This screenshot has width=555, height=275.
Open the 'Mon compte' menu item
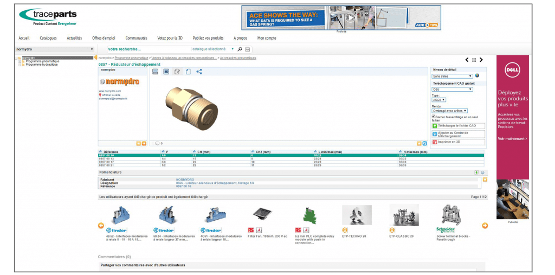click(267, 38)
